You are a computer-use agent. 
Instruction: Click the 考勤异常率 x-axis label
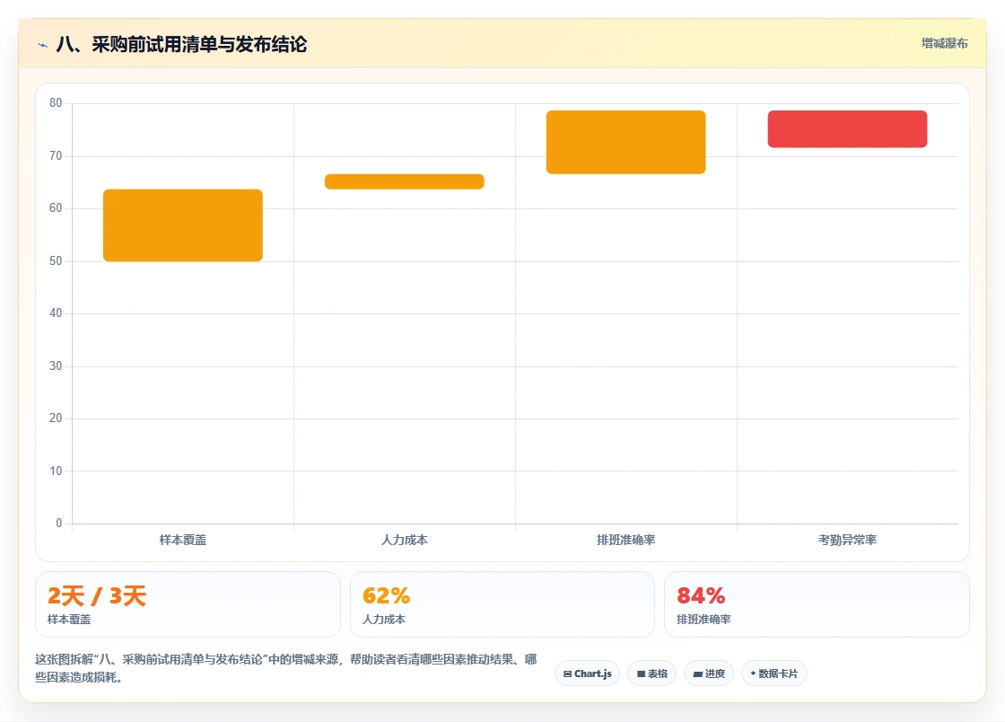click(x=847, y=540)
